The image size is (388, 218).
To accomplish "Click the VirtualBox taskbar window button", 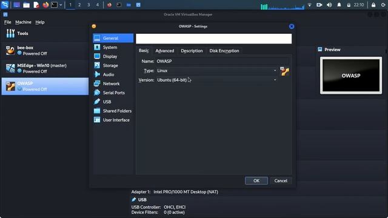I will tap(138, 5).
